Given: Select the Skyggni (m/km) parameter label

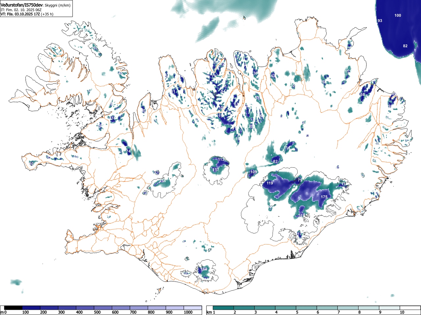Looking at the screenshot, I should pyautogui.click(x=57, y=5).
